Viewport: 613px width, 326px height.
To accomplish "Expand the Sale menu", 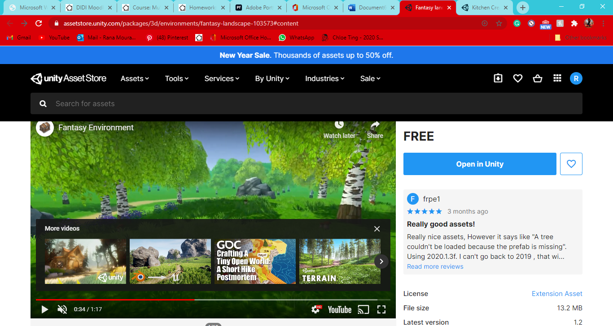I will [370, 78].
